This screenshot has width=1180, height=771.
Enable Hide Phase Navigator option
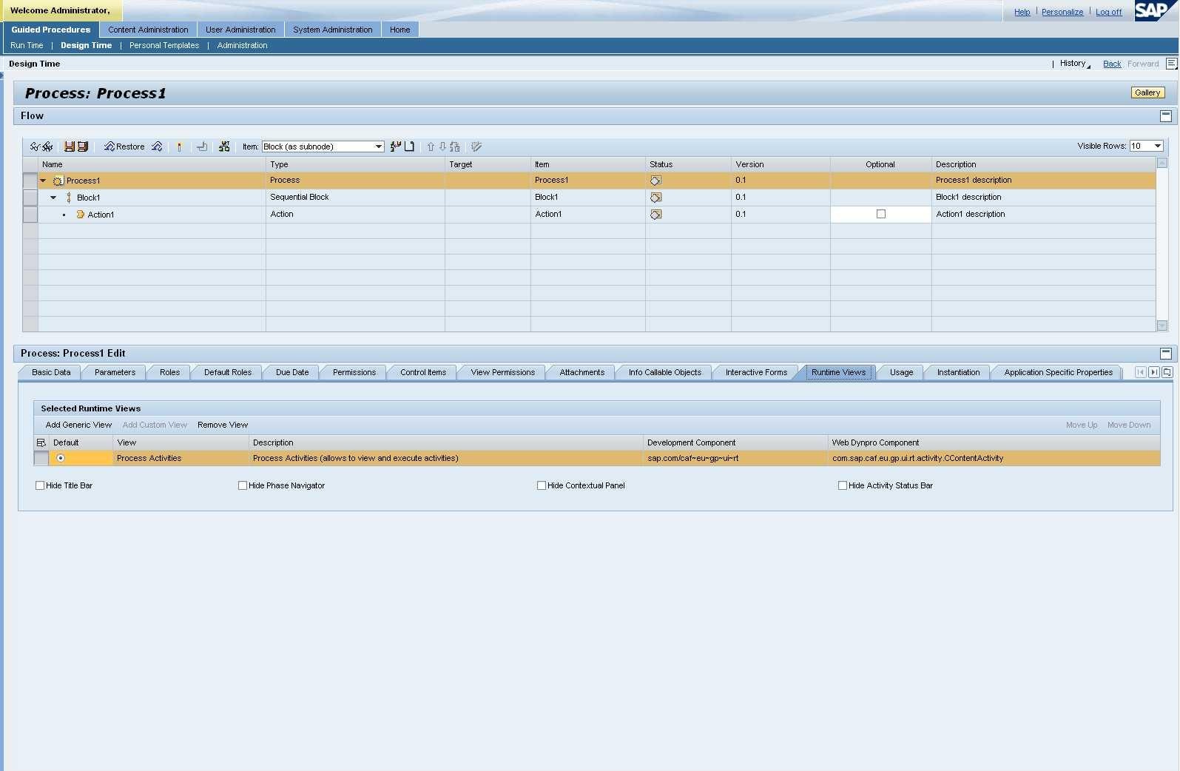(x=243, y=485)
